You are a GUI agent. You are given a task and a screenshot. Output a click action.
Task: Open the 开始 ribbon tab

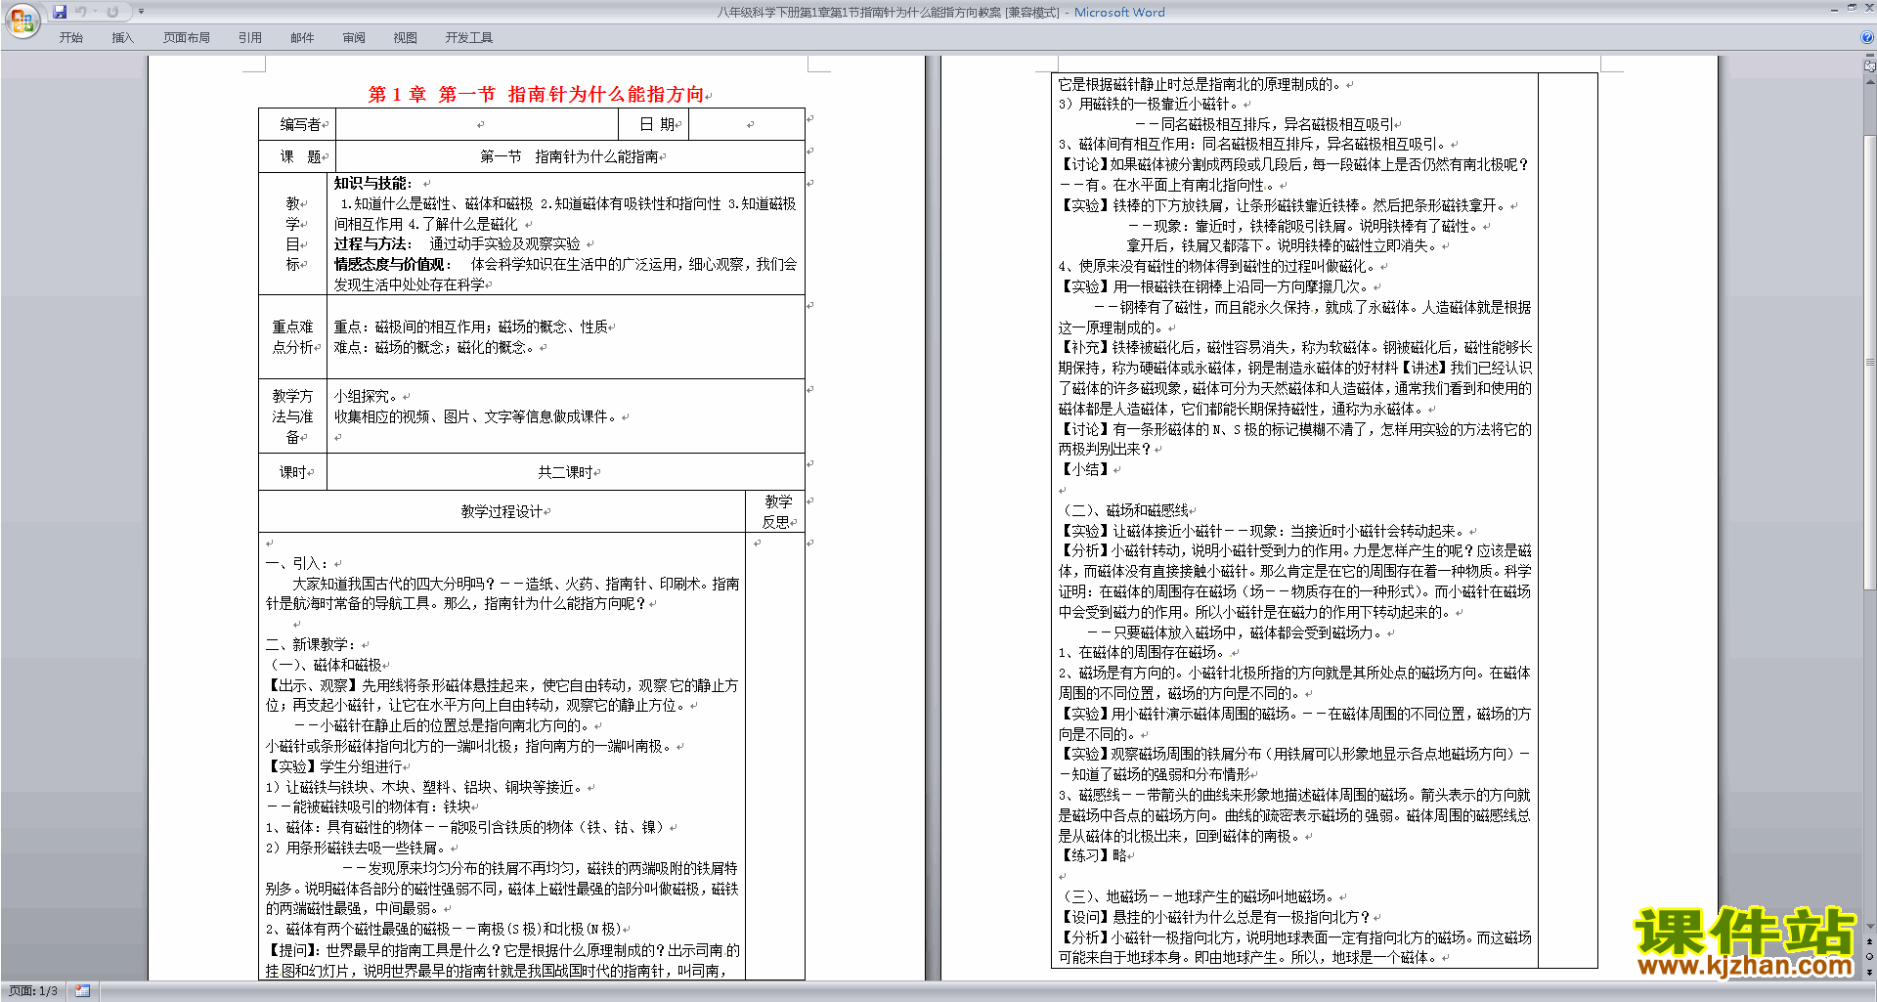click(70, 38)
